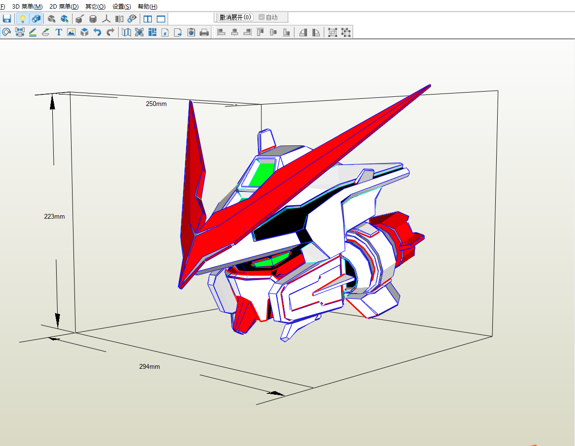Click the green forehead panel on model

[x=262, y=174]
